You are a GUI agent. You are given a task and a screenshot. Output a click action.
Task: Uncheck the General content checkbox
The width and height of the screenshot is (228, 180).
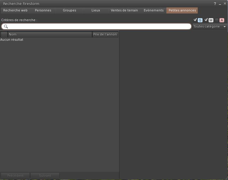tap(195, 20)
